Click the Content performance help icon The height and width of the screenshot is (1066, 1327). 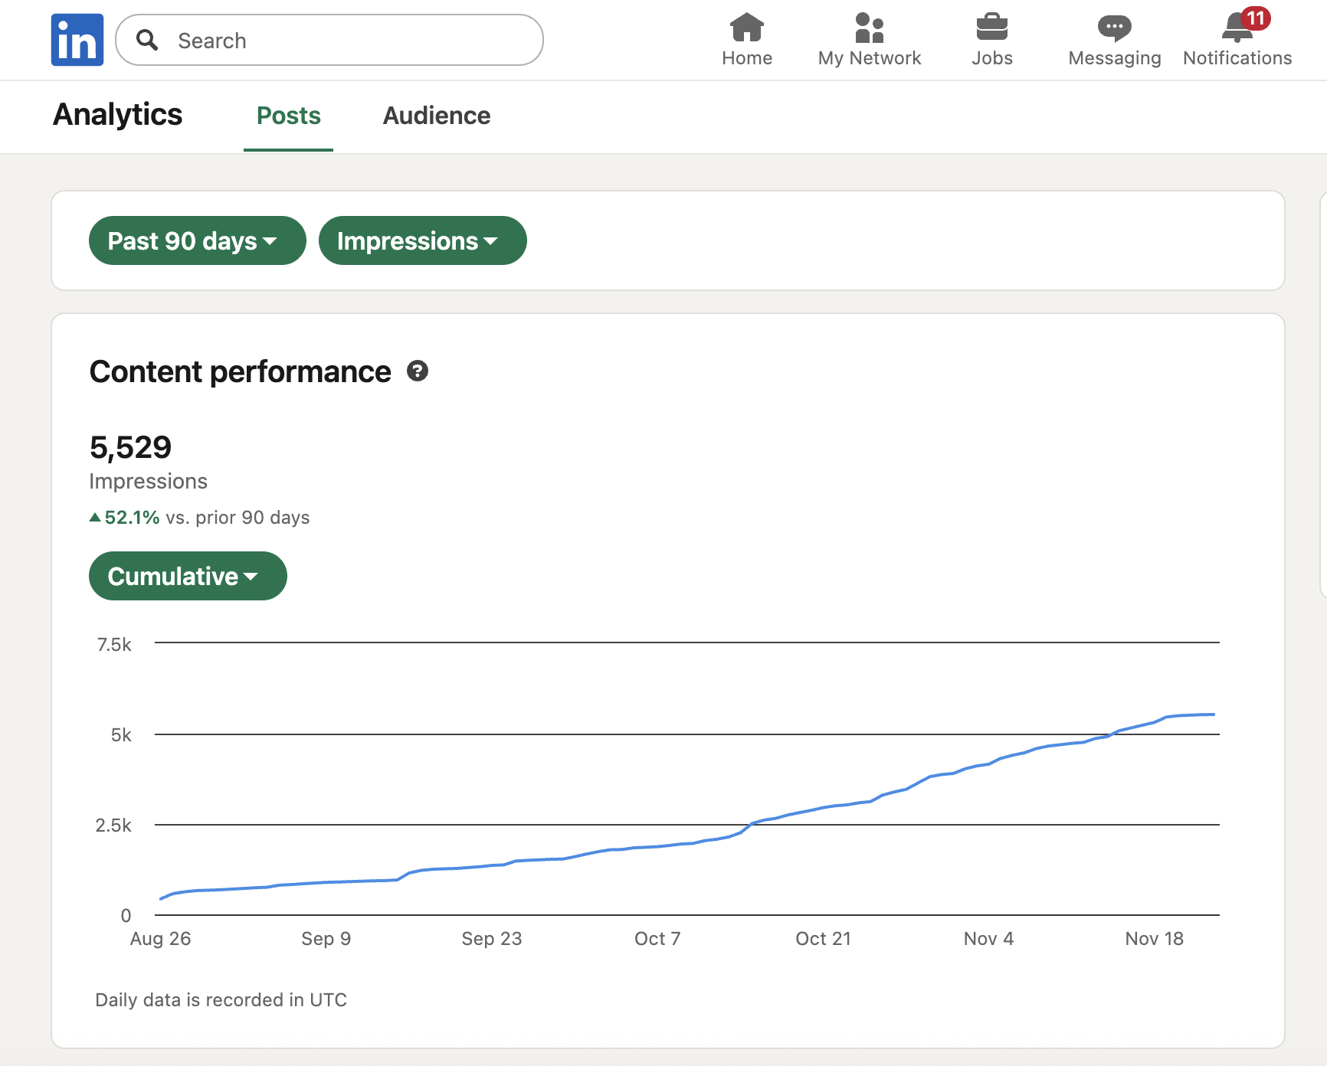pyautogui.click(x=418, y=371)
